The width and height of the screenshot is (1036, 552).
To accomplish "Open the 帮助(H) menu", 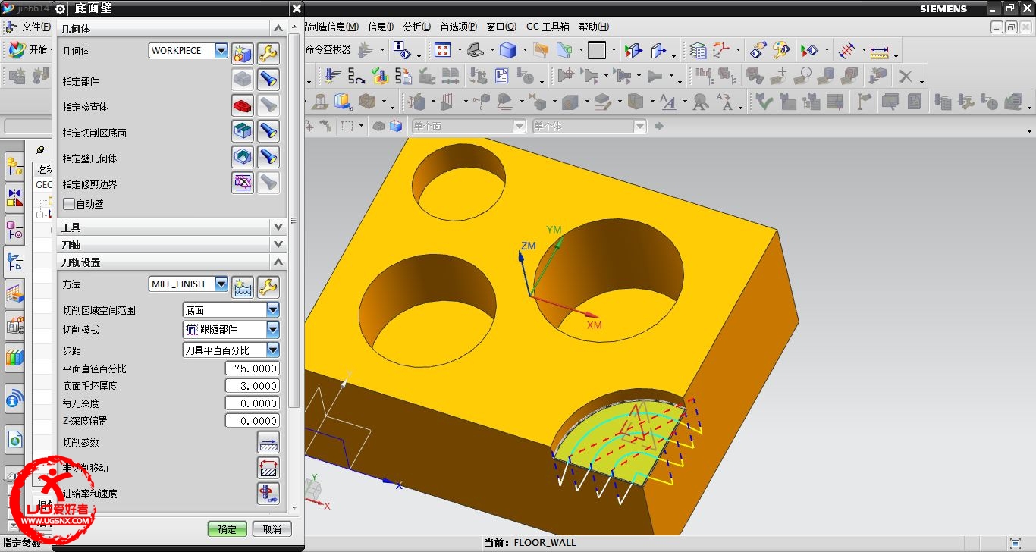I will tap(594, 27).
